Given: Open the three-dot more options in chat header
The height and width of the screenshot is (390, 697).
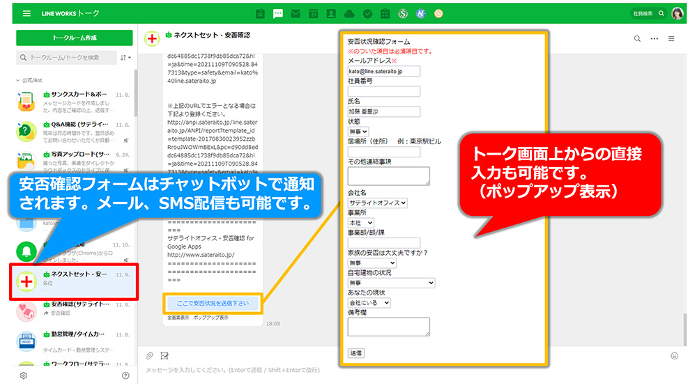Looking at the screenshot, I should point(654,38).
